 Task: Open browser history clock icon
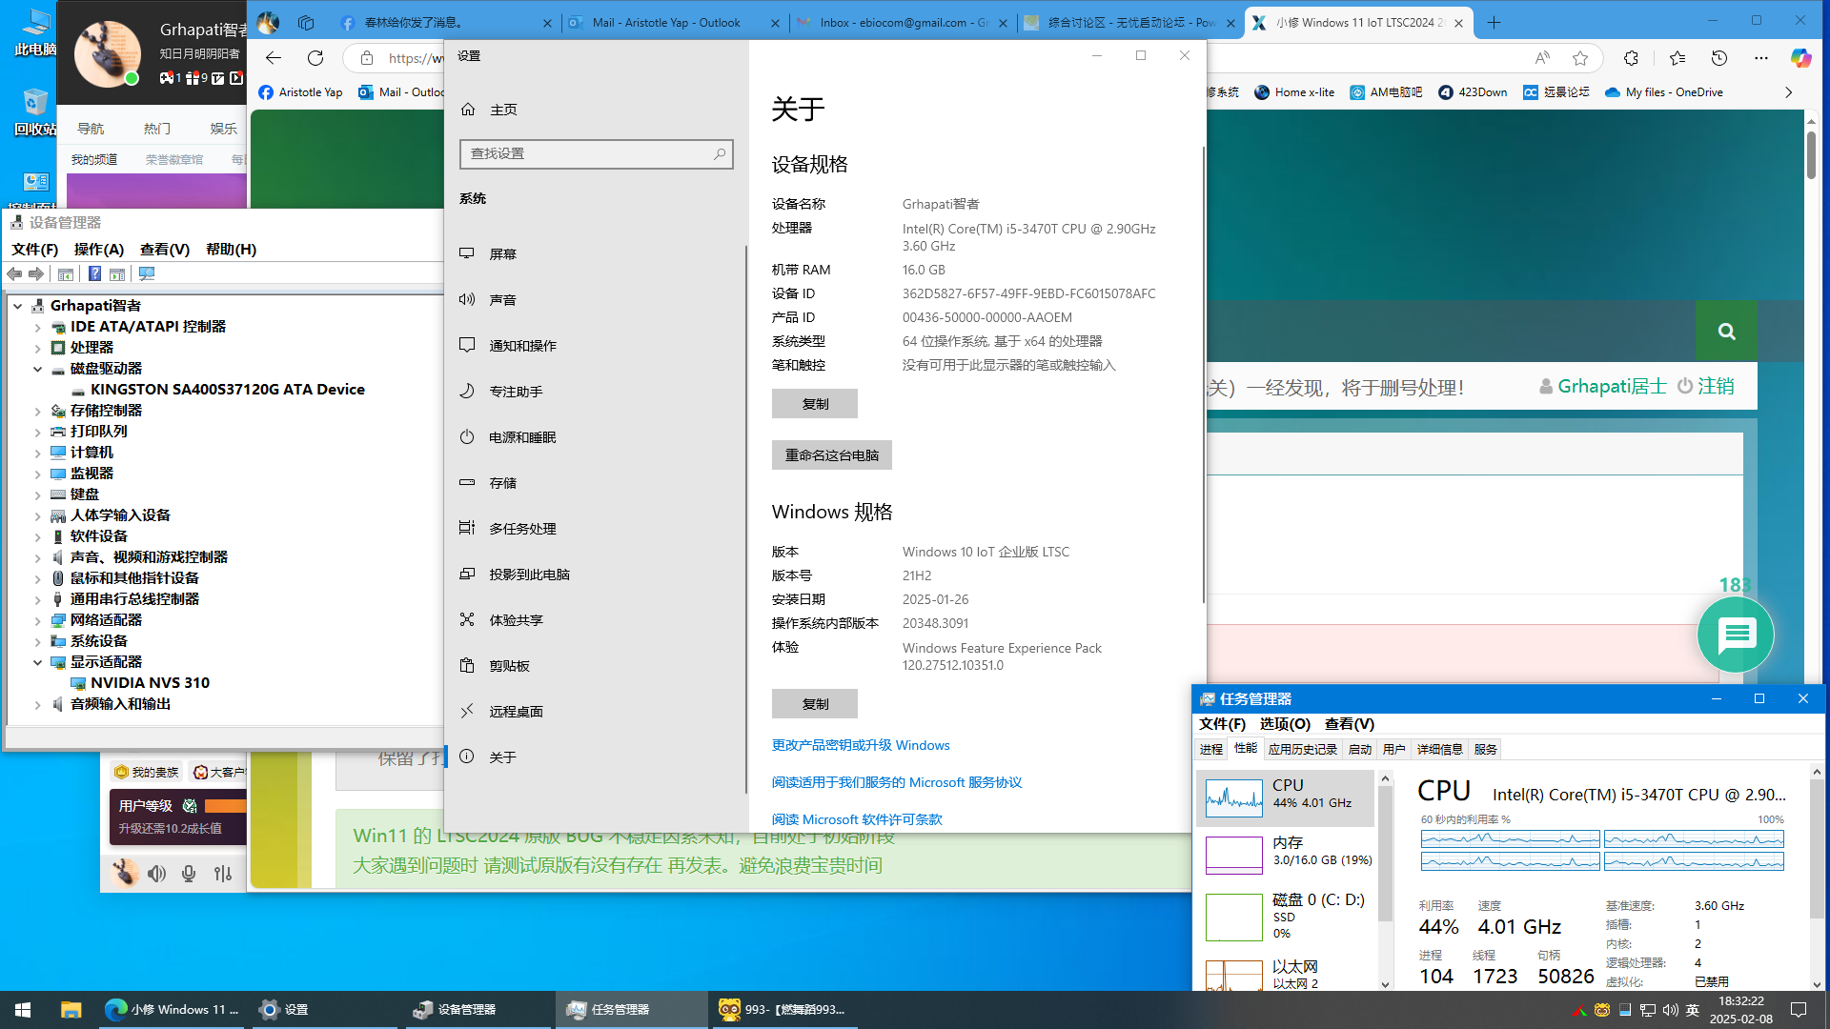coord(1719,58)
